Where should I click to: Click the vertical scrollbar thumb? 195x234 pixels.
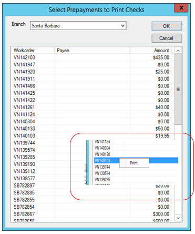[178, 90]
